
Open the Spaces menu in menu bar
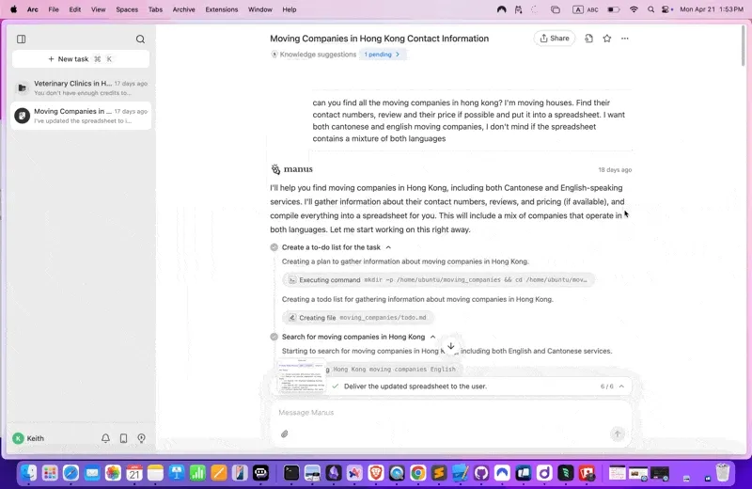[x=126, y=9]
